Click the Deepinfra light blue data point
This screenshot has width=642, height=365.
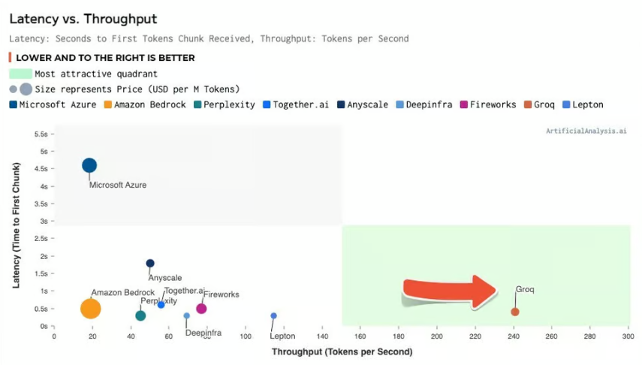[187, 315]
